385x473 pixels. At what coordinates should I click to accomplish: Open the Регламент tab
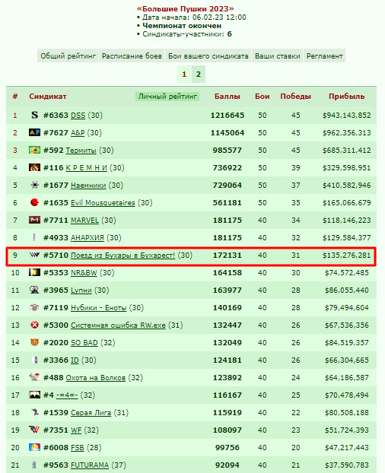tap(325, 56)
